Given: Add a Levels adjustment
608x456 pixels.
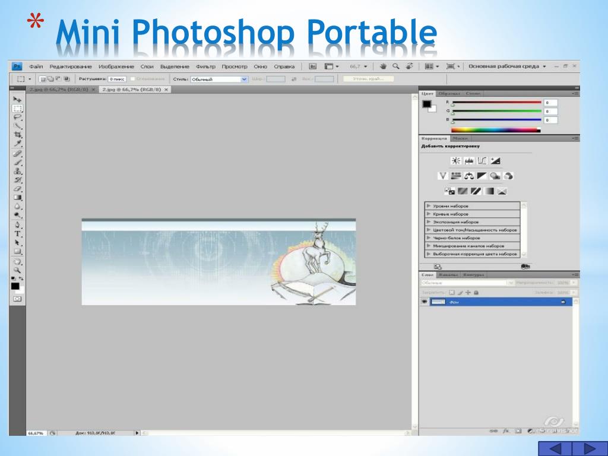Looking at the screenshot, I should [x=469, y=160].
